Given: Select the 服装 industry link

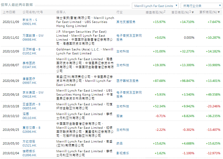Looking at the screenshot, I should coord(119,116).
